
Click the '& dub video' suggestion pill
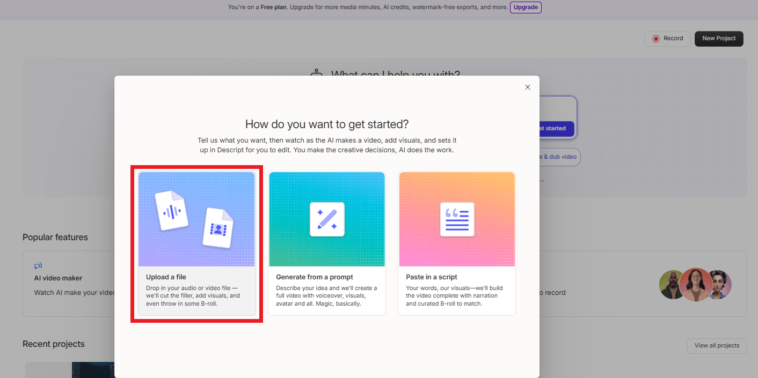tap(559, 157)
